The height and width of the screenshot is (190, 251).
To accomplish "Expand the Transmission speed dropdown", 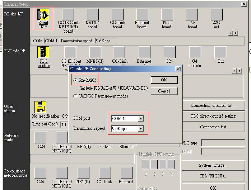I will click(x=140, y=129).
